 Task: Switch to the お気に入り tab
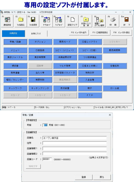click(36, 34)
